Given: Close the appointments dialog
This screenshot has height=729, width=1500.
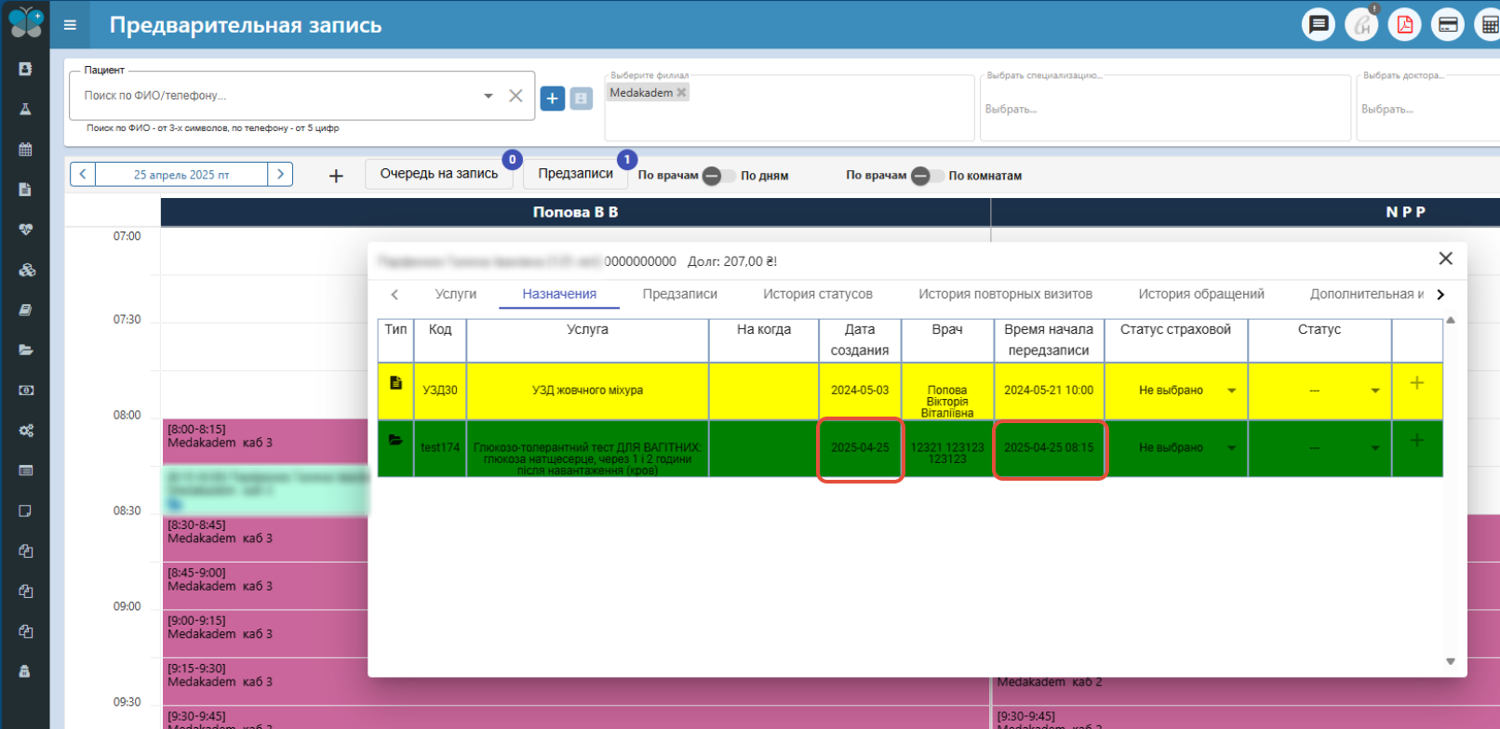Looking at the screenshot, I should click(1445, 258).
